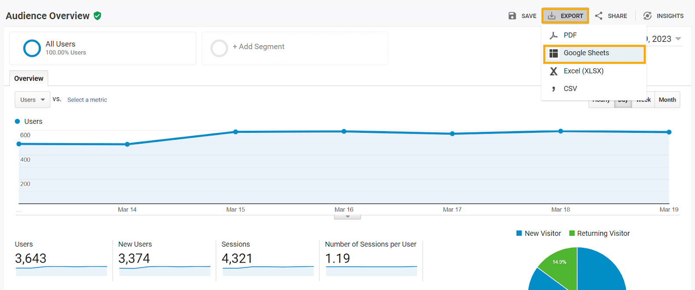Switch to the Overview tab
The image size is (695, 290).
pos(29,79)
